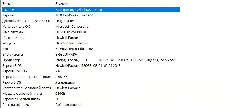Viewport: 237px width, 108px height.
Task: Select the Изготовитель основной платы row
Action: [x=26, y=88]
